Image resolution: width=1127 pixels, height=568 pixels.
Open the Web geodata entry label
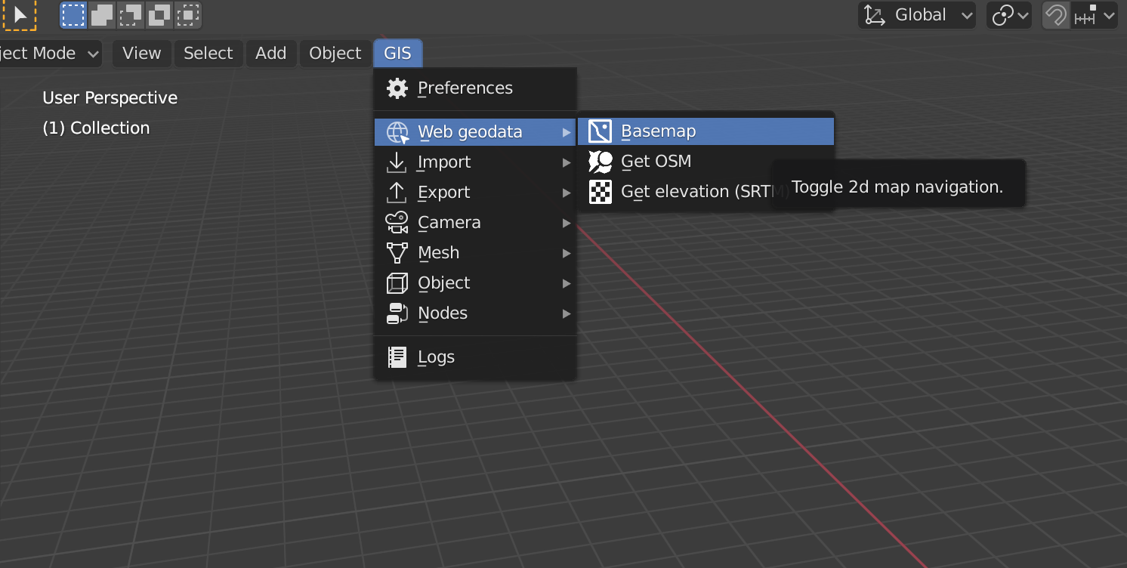pyautogui.click(x=470, y=132)
